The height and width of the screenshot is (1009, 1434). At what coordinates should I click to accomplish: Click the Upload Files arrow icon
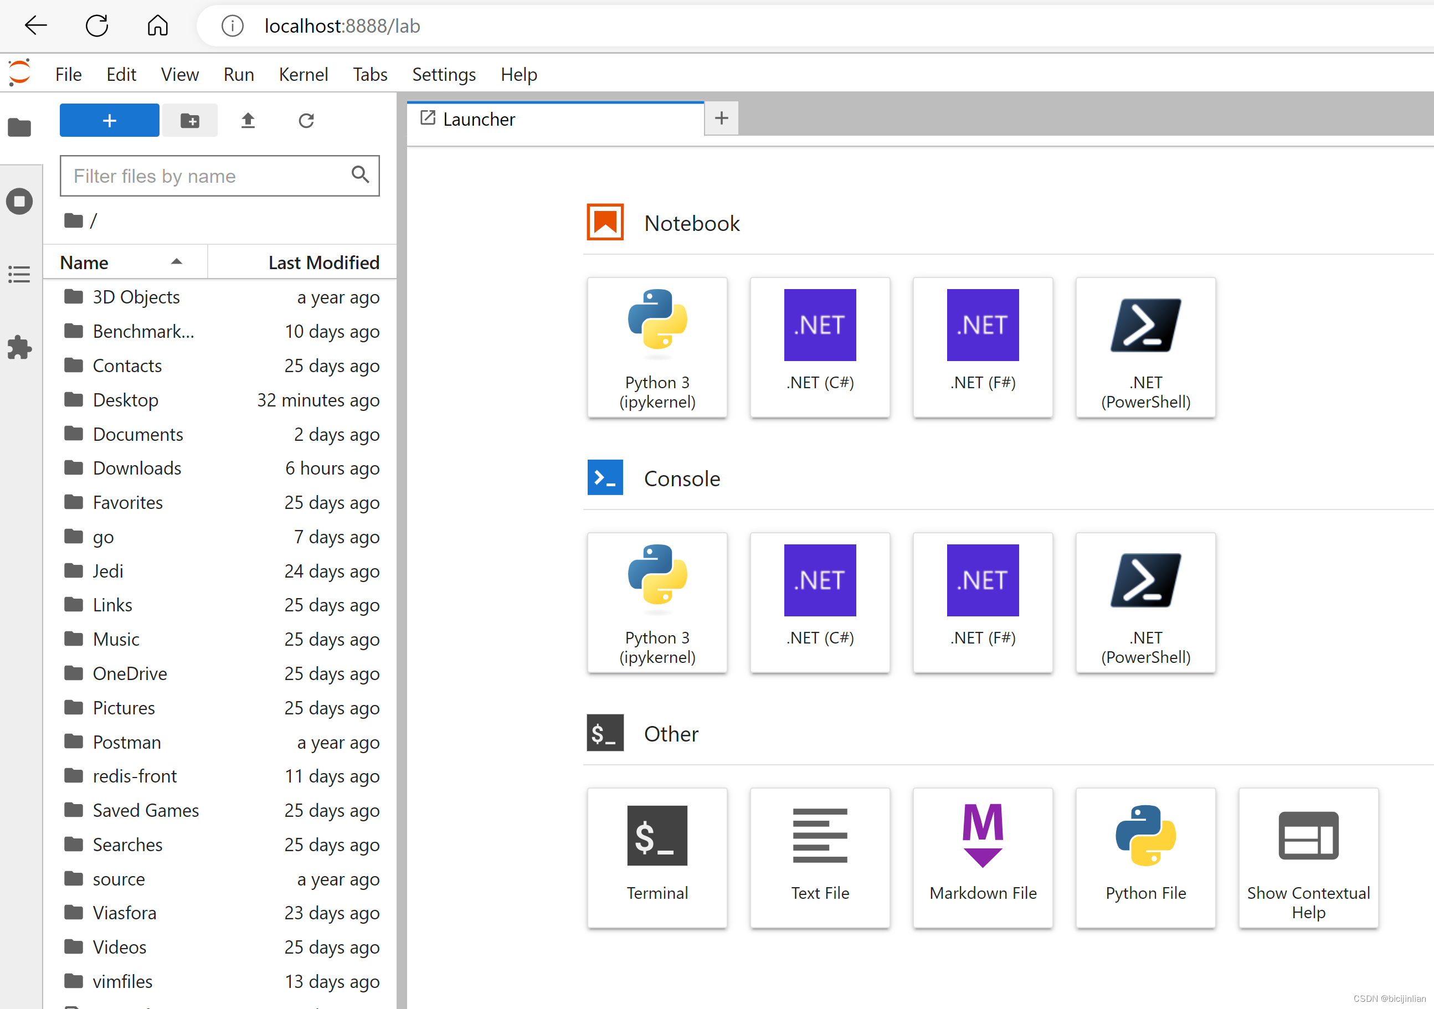pyautogui.click(x=248, y=121)
